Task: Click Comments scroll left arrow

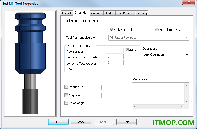Action: [x=135, y=107]
